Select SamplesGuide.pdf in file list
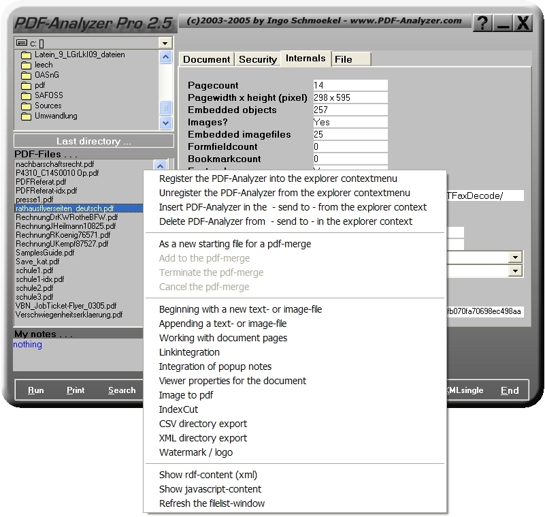This screenshot has height=517, width=545. pyautogui.click(x=45, y=253)
